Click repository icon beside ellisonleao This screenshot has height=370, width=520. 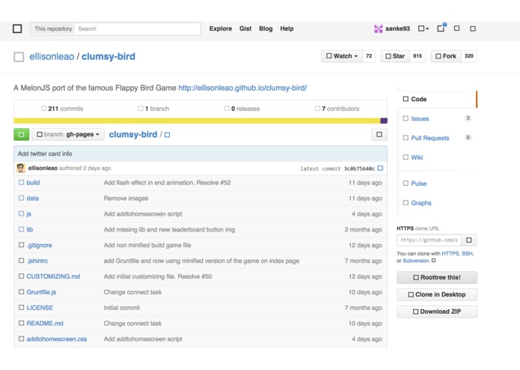point(19,57)
